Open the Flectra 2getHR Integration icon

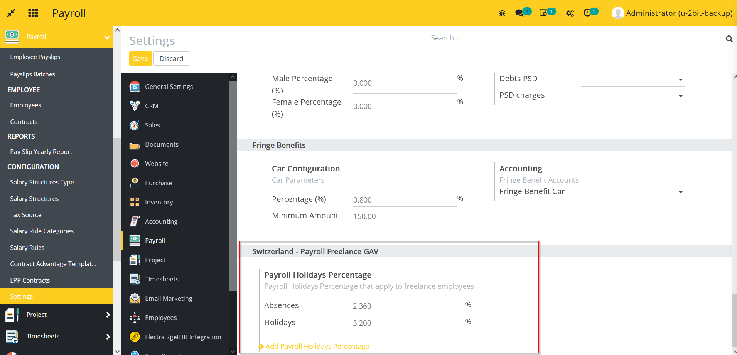pyautogui.click(x=135, y=337)
